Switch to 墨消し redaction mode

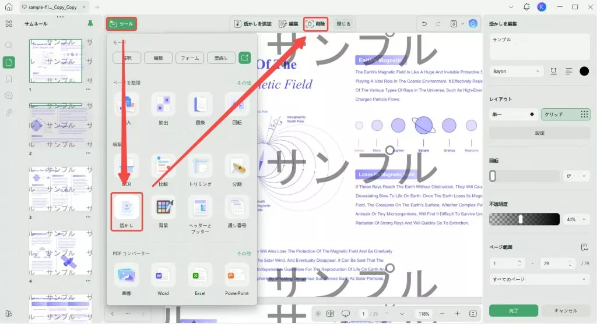click(x=221, y=58)
